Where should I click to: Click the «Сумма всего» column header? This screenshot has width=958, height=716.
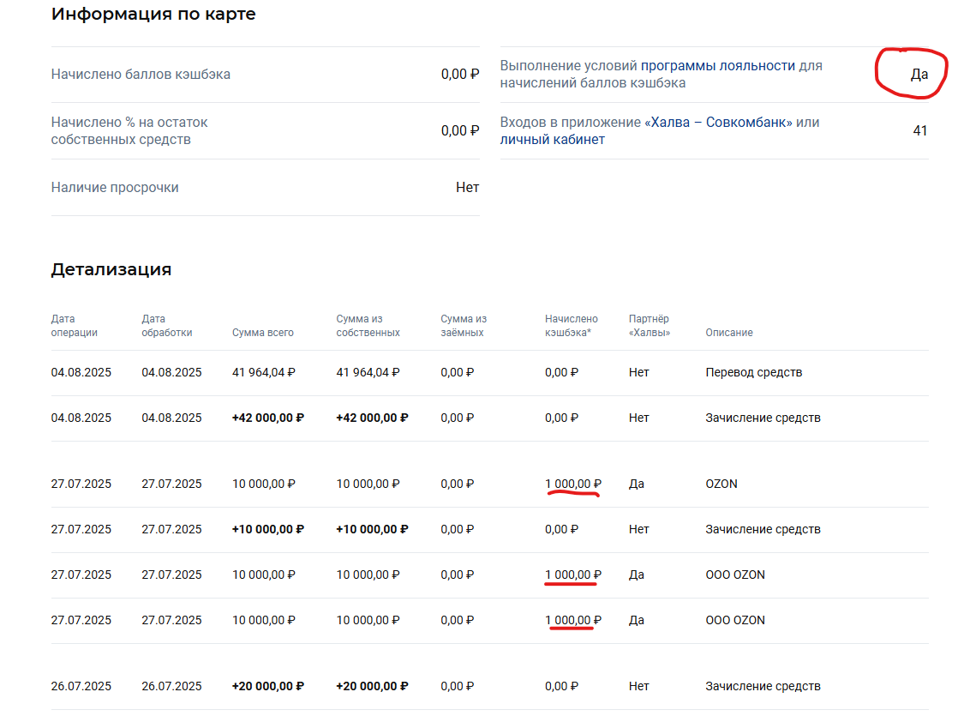click(263, 333)
